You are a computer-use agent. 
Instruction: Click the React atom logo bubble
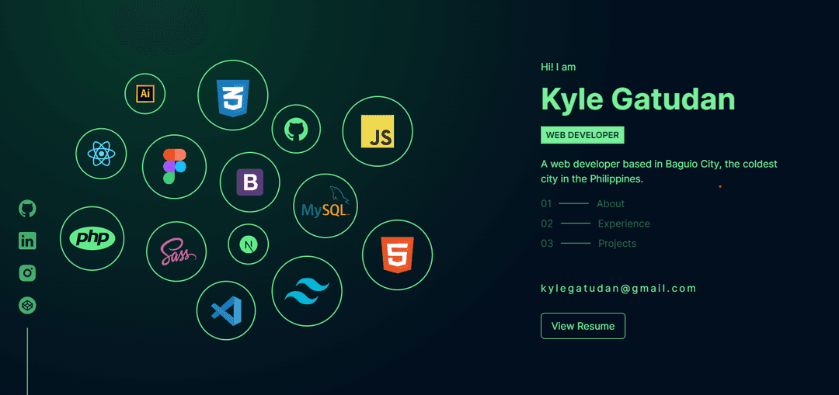[x=101, y=154]
